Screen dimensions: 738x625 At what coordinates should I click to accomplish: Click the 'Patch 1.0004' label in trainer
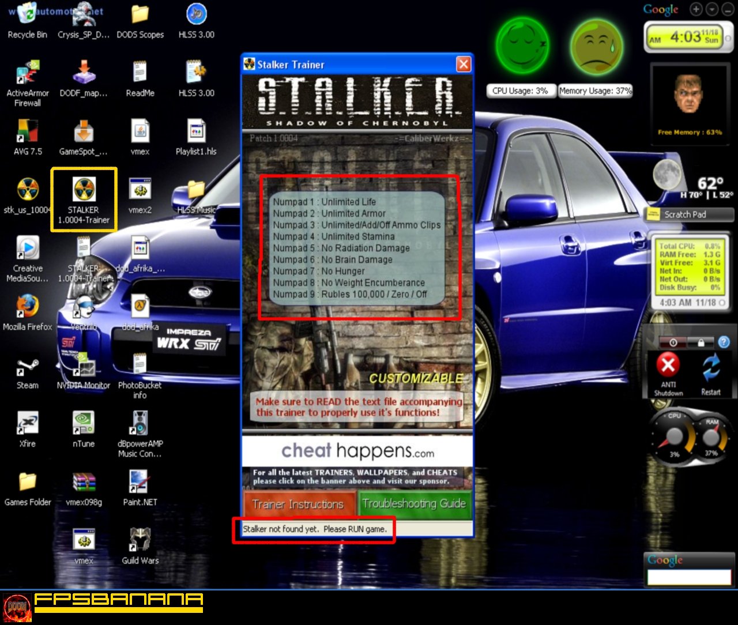pyautogui.click(x=274, y=138)
